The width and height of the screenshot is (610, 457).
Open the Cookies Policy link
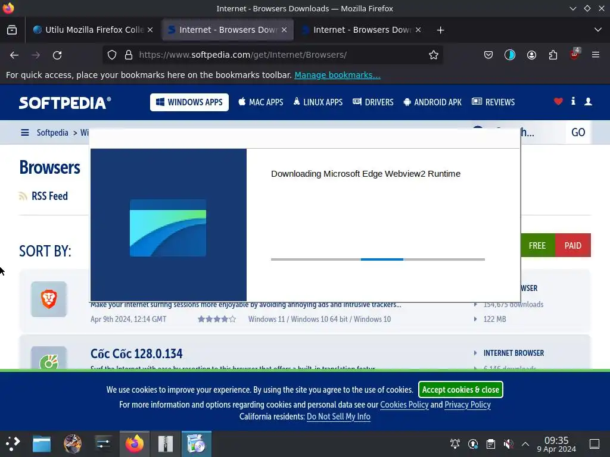tap(404, 405)
